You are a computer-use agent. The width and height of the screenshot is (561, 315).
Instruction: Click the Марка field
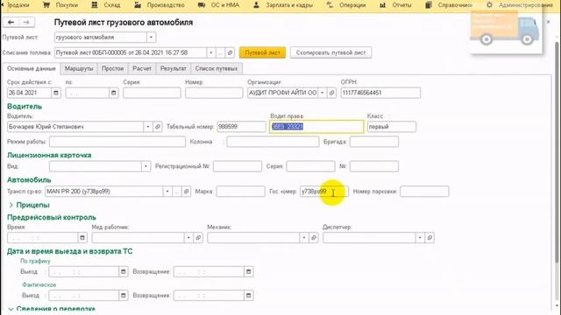click(240, 192)
